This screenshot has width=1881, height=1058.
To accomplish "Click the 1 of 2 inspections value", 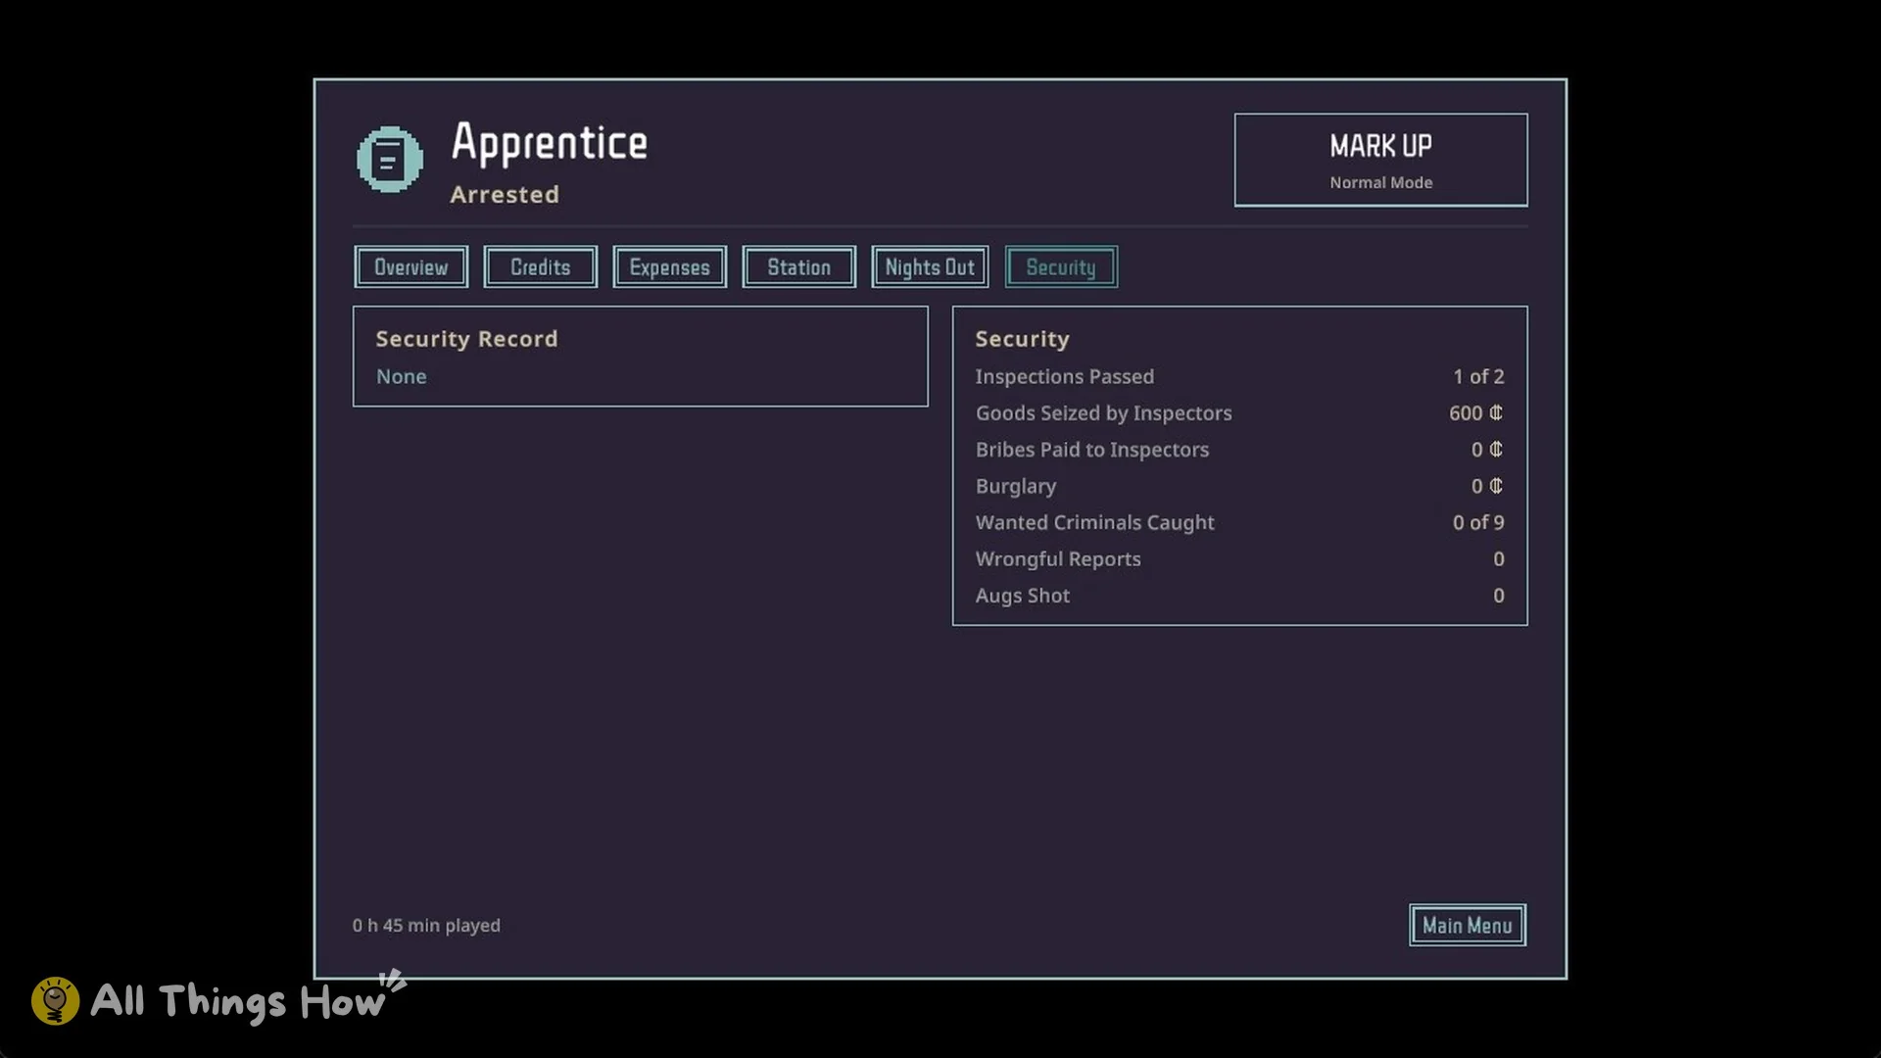I will [x=1478, y=377].
